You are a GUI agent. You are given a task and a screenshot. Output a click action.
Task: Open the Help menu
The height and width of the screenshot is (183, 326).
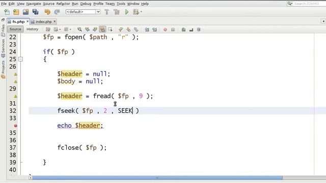pos(145,4)
